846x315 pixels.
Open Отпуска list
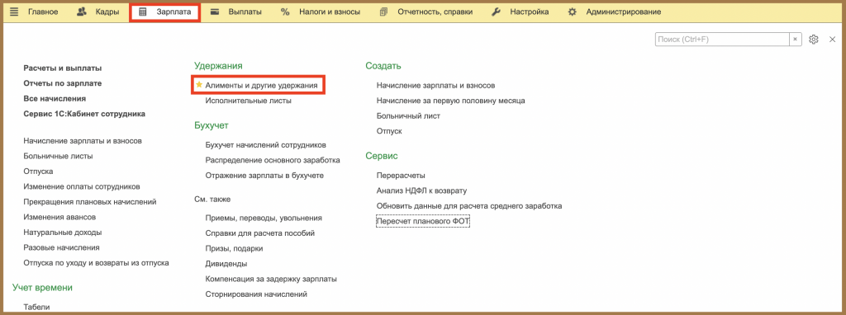pos(38,172)
